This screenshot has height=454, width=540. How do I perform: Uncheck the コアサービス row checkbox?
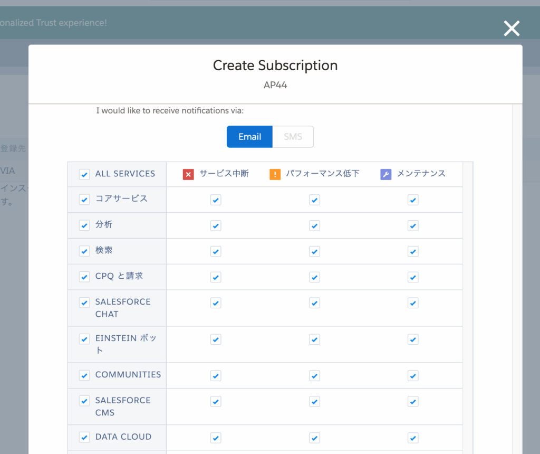tap(84, 200)
